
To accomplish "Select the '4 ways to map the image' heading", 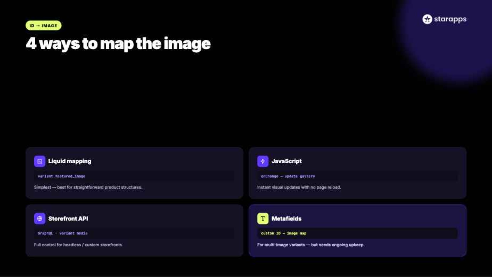I will click(118, 44).
